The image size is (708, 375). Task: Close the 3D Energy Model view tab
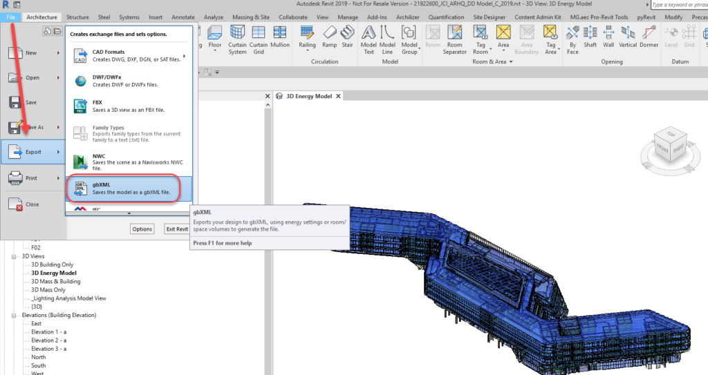point(338,96)
